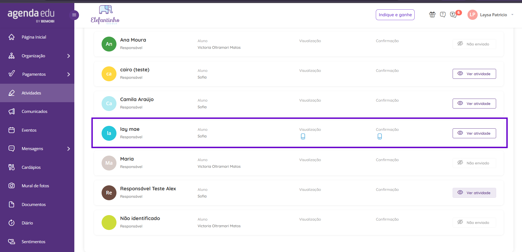Click the Elefantinho school logo
Screen dimensions: 522x252
[x=105, y=15]
